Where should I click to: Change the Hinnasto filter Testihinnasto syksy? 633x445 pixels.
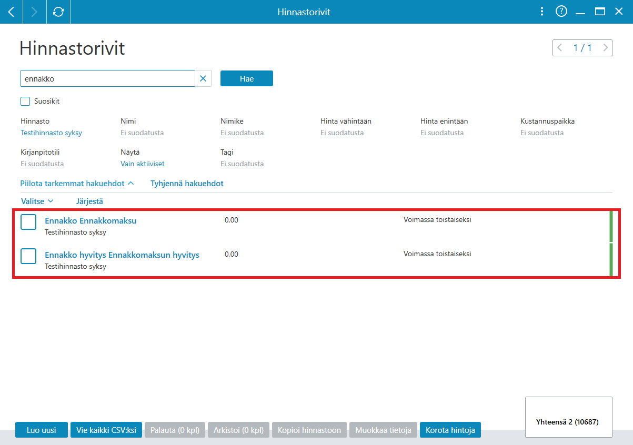pyautogui.click(x=51, y=133)
